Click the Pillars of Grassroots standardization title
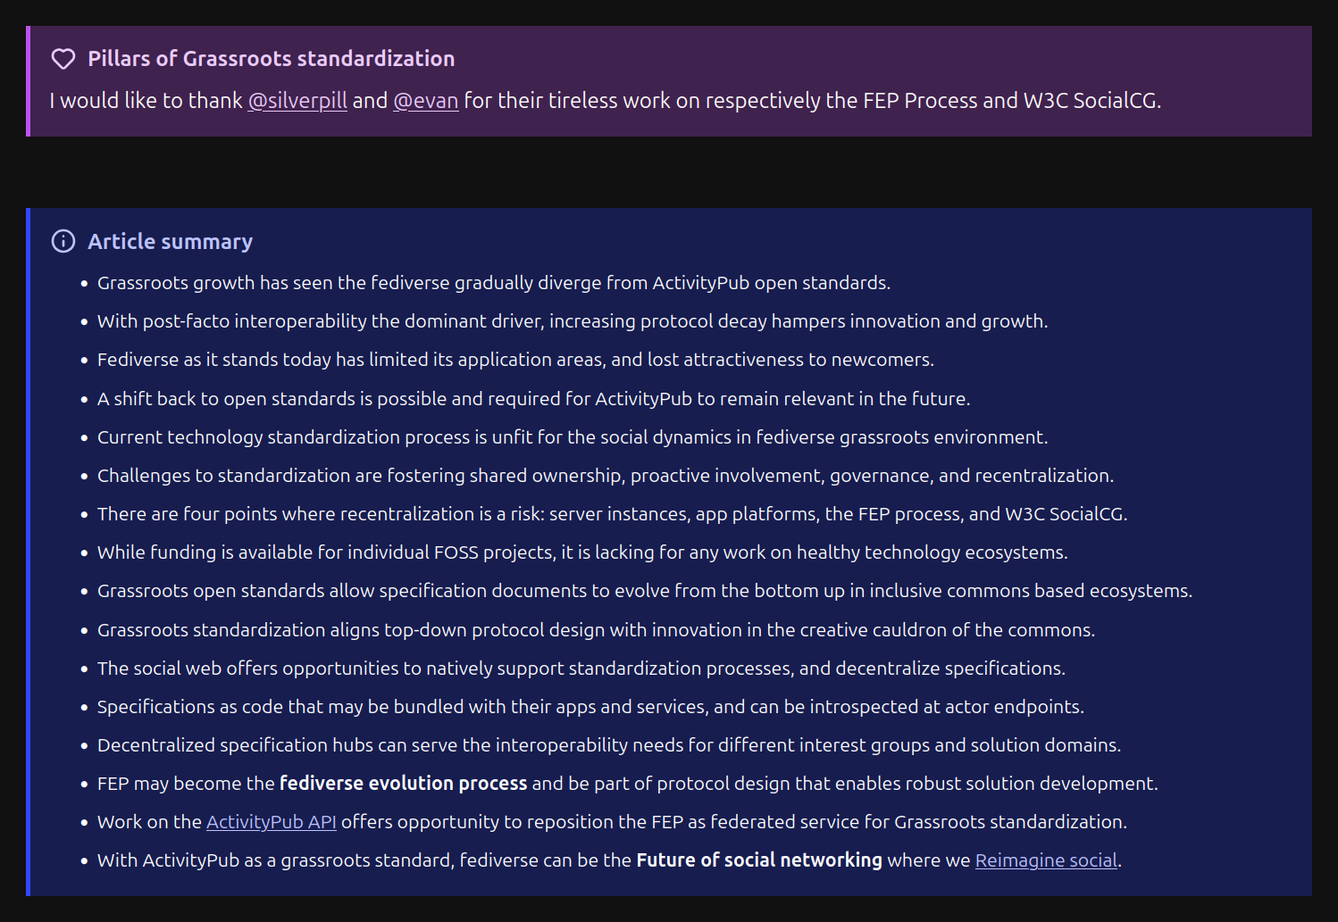 (271, 59)
